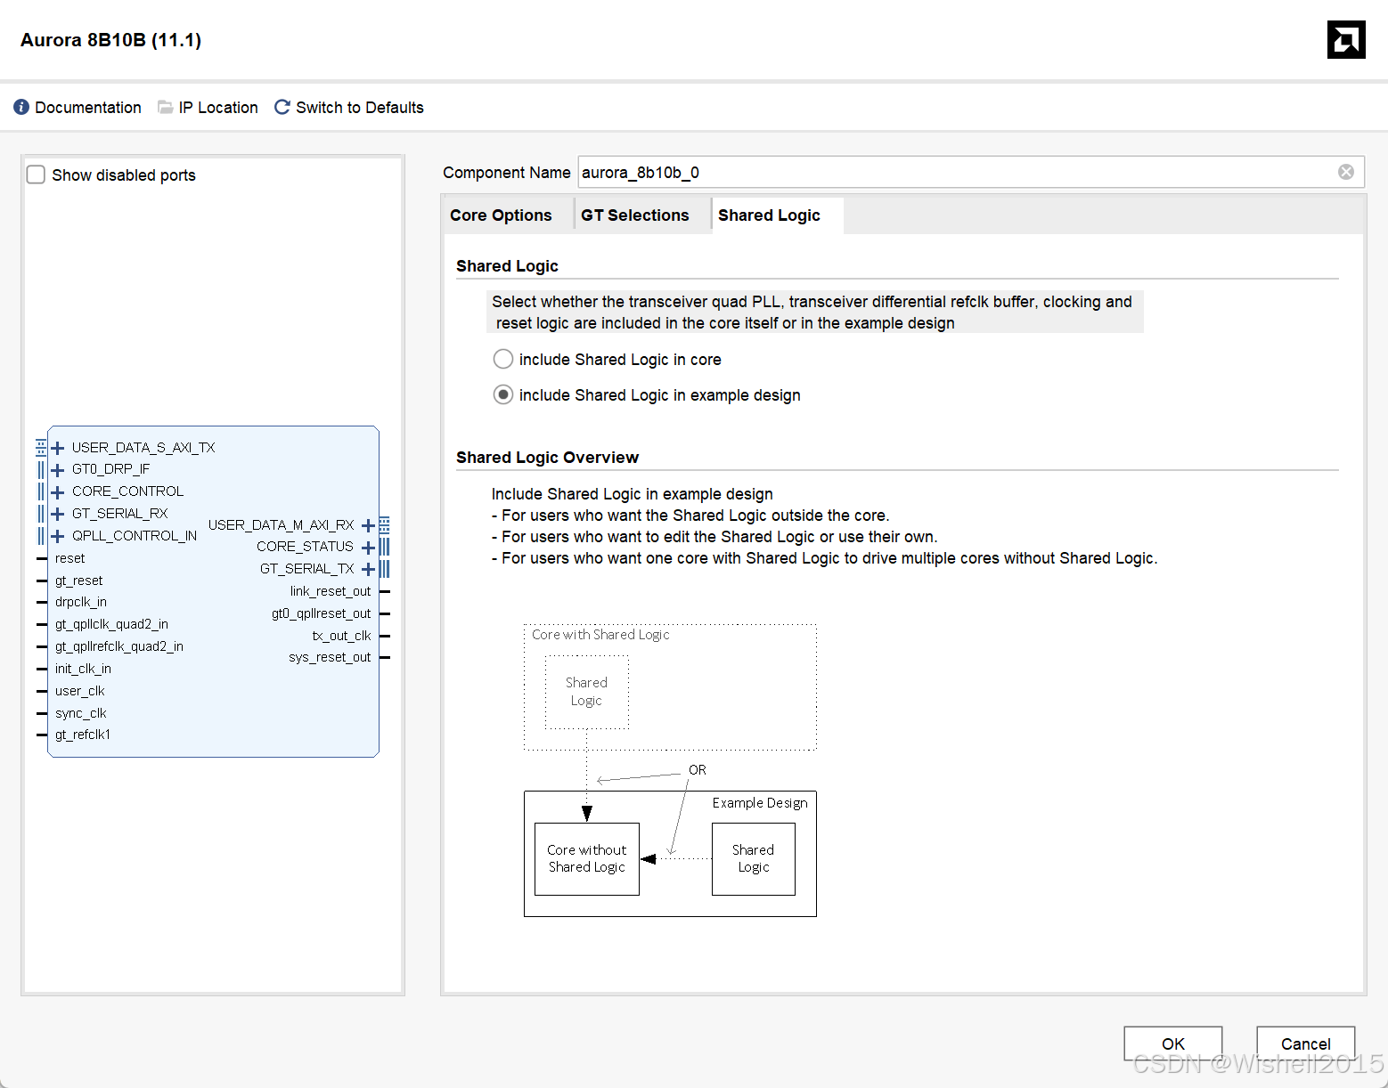
Task: Click the reset port label
Action: (69, 558)
